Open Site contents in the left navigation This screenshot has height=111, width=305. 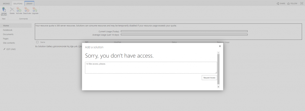9,43
